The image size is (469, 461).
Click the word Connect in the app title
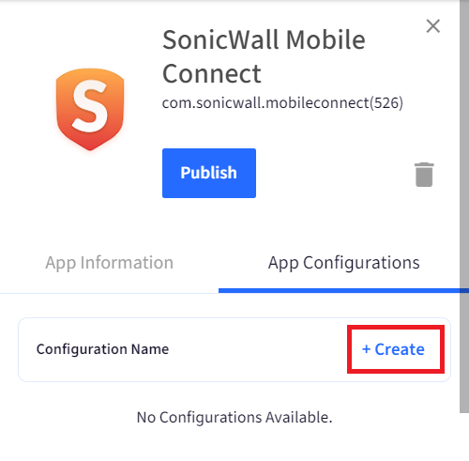[212, 74]
